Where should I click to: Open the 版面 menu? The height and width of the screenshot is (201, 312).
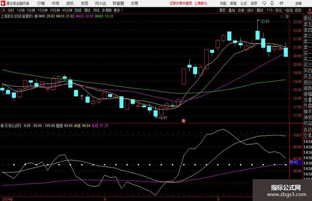coord(233,3)
